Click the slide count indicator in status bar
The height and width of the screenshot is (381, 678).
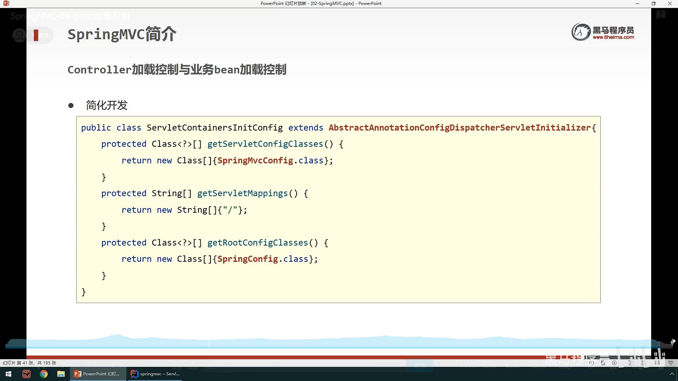pos(30,363)
